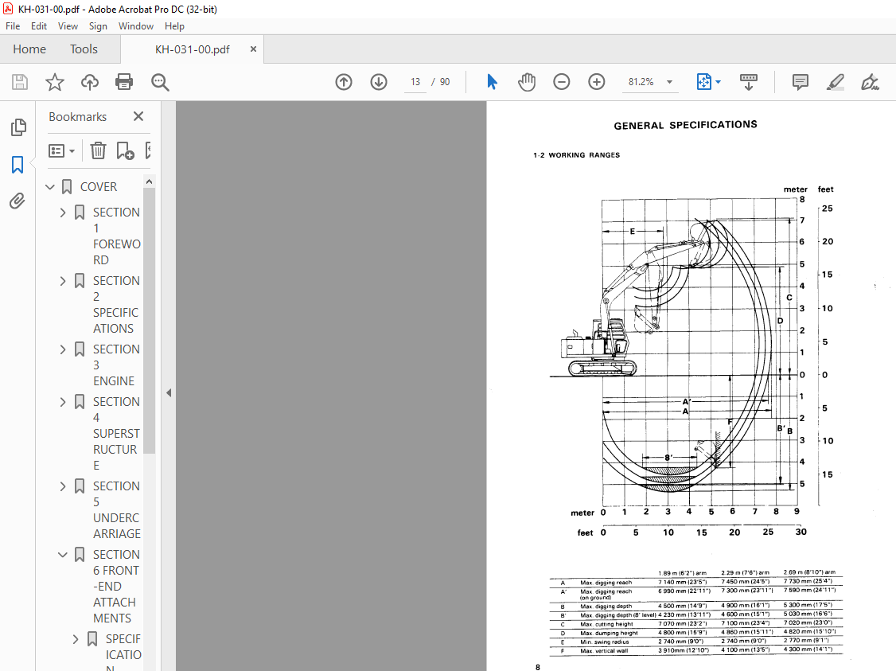
Task: Add a new bookmark icon
Action: (125, 151)
